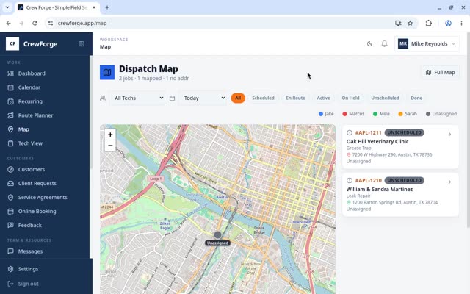Click the technician people icon
The image size is (470, 294).
pos(103,98)
